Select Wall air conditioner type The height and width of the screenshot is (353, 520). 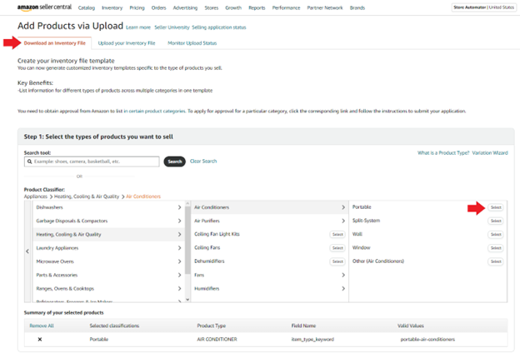point(496,234)
